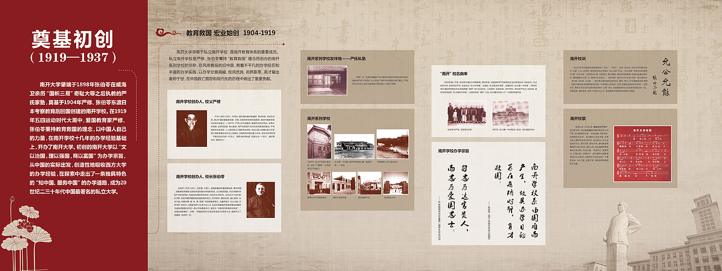
Task: Open the black-and-white long school building photo
Action: [x=354, y=146]
